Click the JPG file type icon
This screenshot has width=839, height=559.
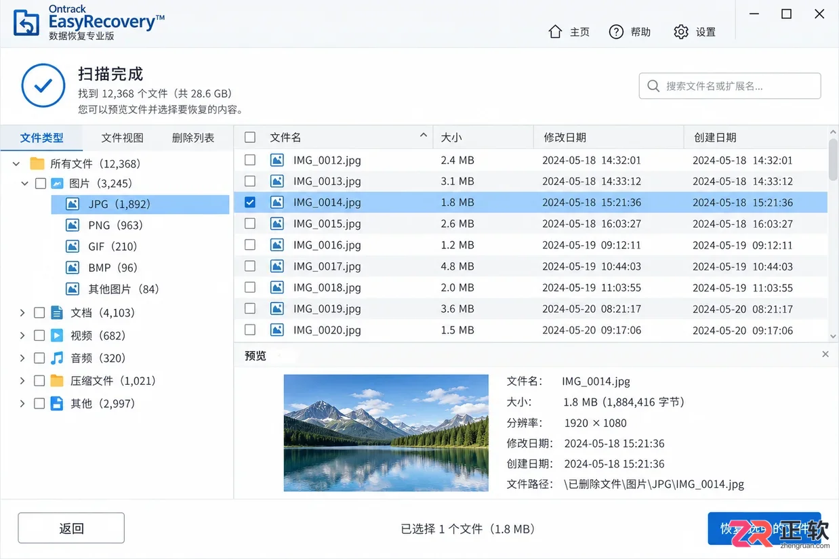pyautogui.click(x=73, y=204)
